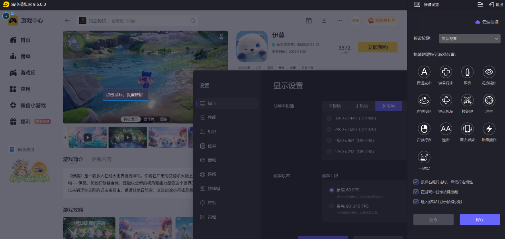The width and height of the screenshot is (505, 239).
Task: Switch to the 平板版 resolution tab
Action: point(335,106)
